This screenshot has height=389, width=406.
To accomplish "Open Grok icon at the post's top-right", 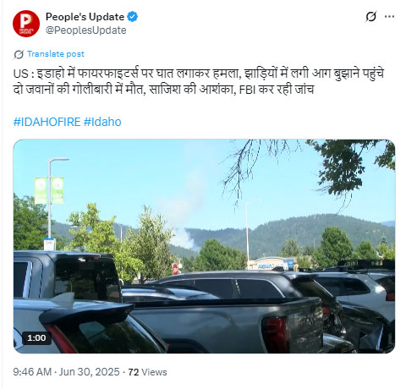I will coord(370,17).
